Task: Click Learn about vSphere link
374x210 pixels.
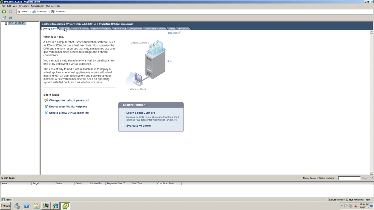Action: [141, 113]
